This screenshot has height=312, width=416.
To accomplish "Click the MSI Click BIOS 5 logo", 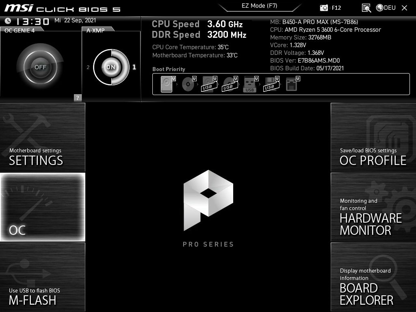I will (63, 8).
